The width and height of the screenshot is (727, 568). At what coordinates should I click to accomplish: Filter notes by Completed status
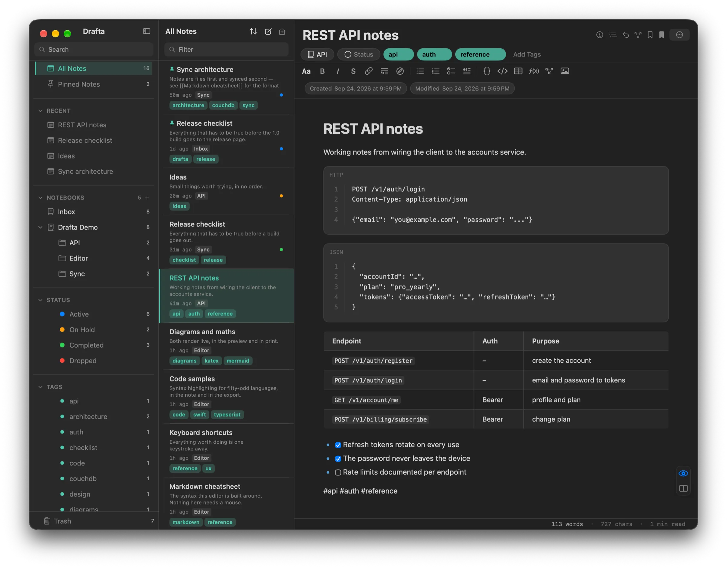pyautogui.click(x=94, y=345)
